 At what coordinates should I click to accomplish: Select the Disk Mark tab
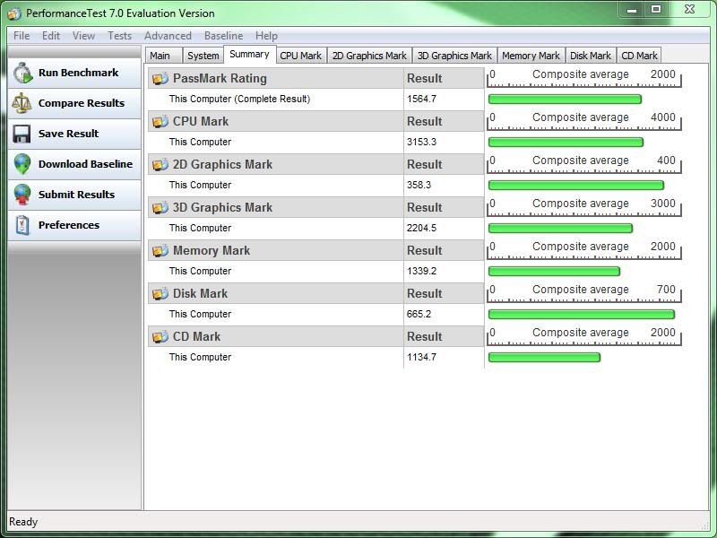[x=591, y=56]
